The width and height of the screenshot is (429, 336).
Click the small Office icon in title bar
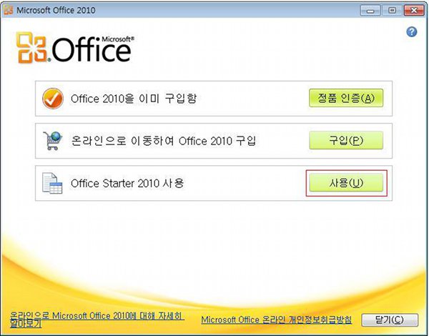click(x=8, y=10)
